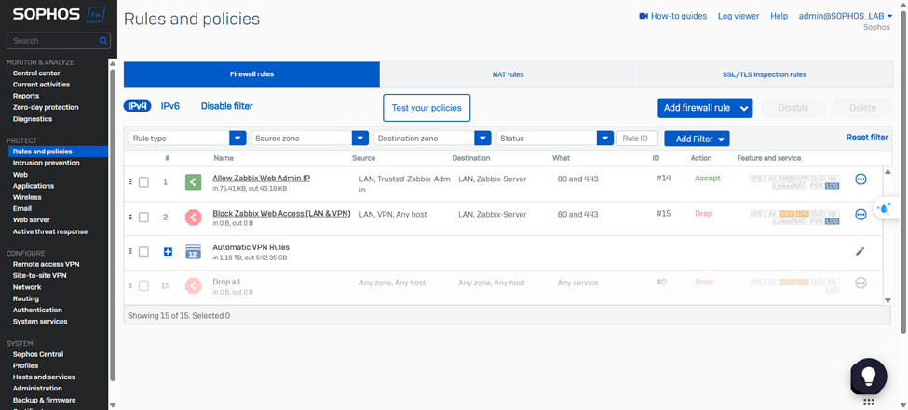Viewport: 908px width, 410px height.
Task: Open the more options menu for rule 1
Action: tap(861, 179)
